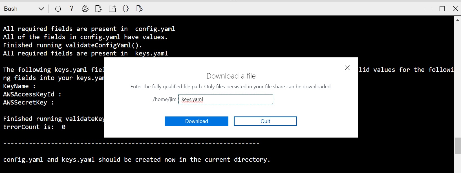Screen dimensions: 461x173
Task: Click the upload/download files icon
Action: click(x=98, y=9)
